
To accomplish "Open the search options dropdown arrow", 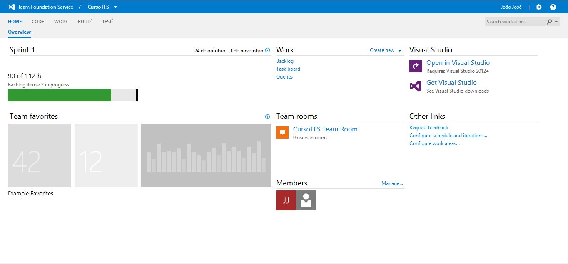I will coord(556,22).
